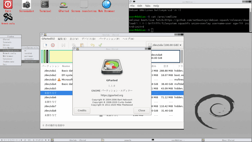252x142 pixels.
Task: Open the Network config tools icon
Action: point(8,17)
